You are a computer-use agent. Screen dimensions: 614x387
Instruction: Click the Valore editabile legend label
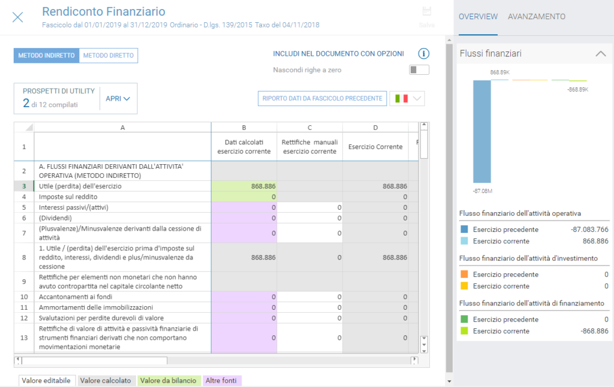(x=46, y=380)
